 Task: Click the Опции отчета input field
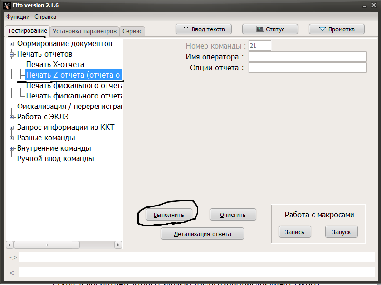pos(308,68)
